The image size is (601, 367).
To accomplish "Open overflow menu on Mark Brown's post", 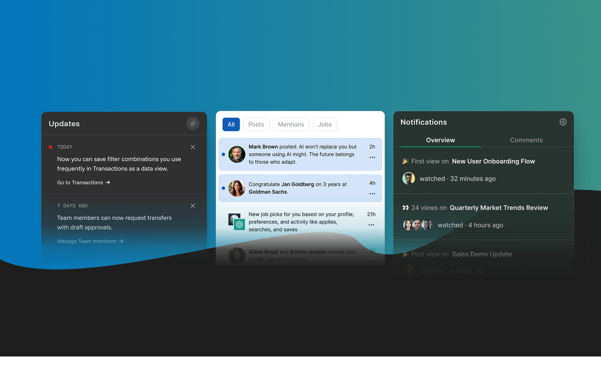I will click(372, 157).
